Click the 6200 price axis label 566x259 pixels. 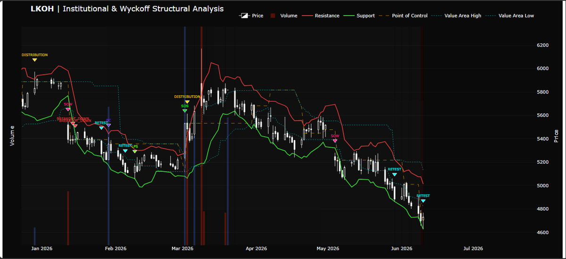click(x=542, y=45)
